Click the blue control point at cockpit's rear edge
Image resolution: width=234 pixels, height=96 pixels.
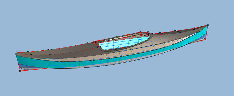[x=98, y=47]
